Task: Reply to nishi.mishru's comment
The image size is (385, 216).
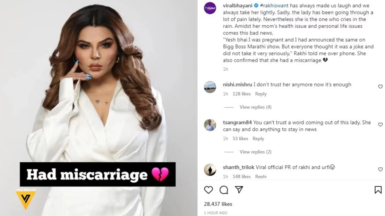Action: (261, 94)
